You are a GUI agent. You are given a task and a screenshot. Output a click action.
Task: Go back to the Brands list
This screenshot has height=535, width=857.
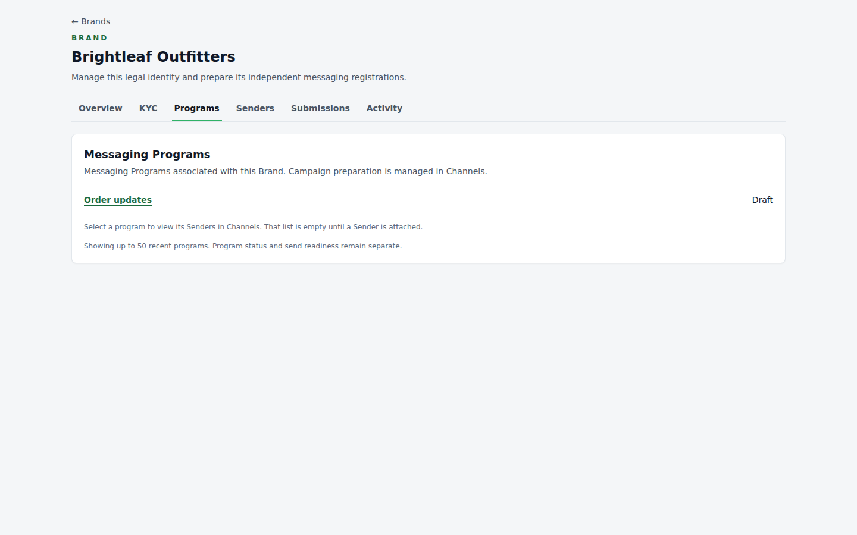pos(90,21)
